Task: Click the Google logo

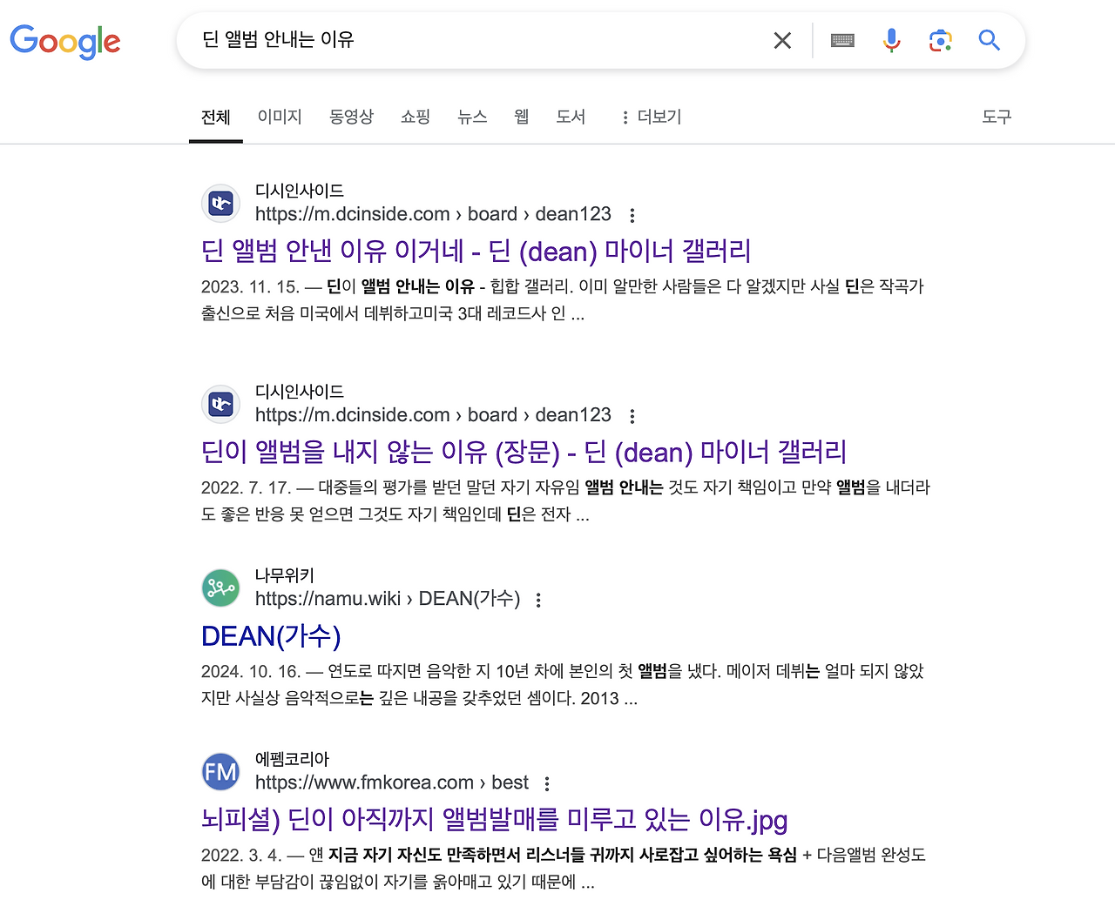Action: [x=65, y=42]
